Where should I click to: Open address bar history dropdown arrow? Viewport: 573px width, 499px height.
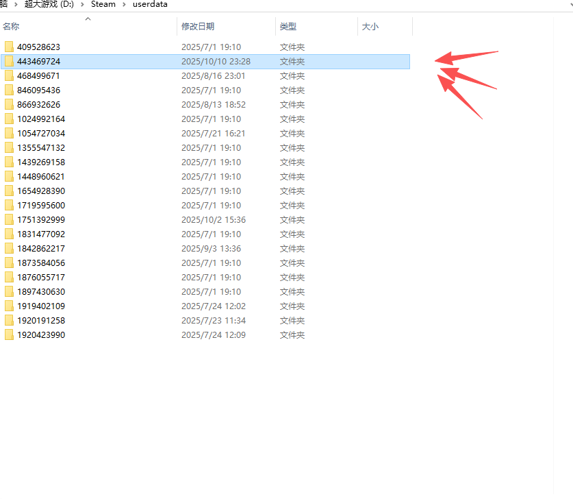(x=570, y=5)
